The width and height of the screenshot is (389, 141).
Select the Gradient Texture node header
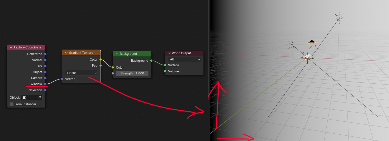(x=81, y=53)
